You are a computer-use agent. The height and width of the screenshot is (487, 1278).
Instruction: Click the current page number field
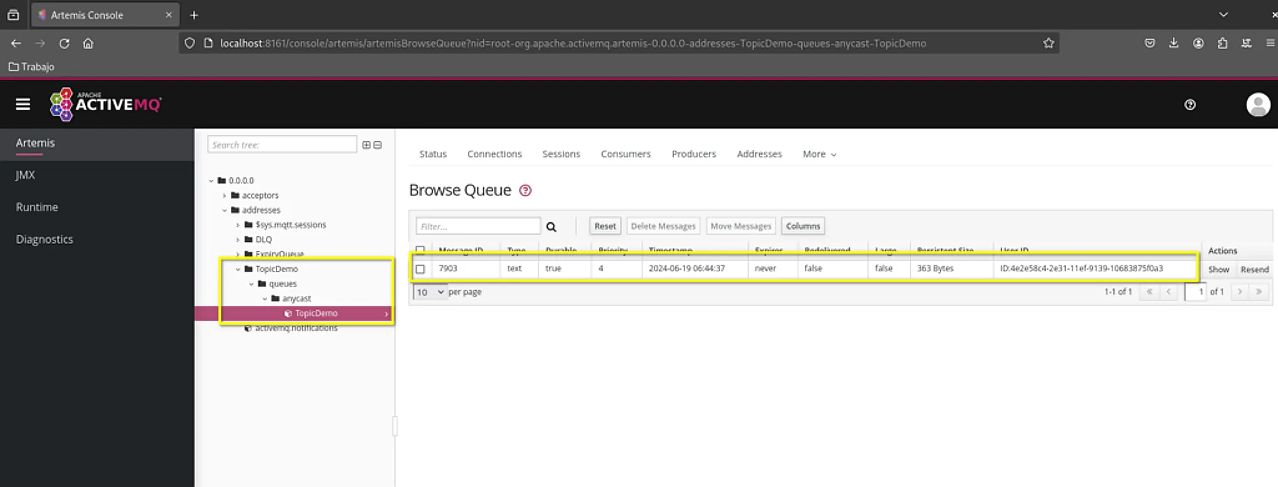pyautogui.click(x=1196, y=292)
